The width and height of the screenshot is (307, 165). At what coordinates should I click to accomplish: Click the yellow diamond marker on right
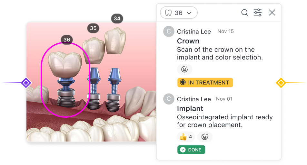point(281,83)
